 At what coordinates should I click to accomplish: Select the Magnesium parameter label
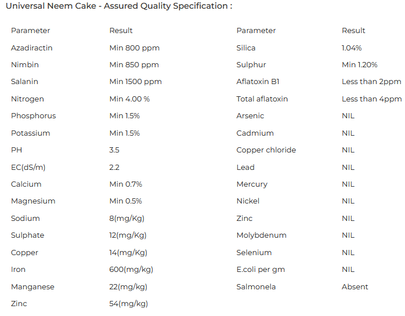coord(33,201)
